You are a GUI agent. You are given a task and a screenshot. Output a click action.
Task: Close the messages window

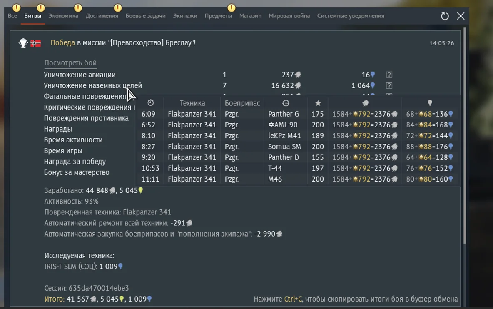tap(461, 16)
